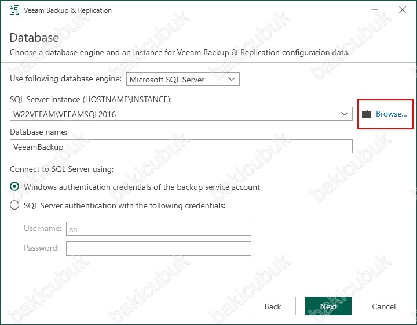Minimize the Veeam setup window
This screenshot has width=417, height=325.
[x=375, y=10]
